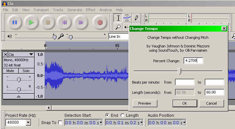Click the track gain slider knob
The width and height of the screenshot is (235, 129).
(19, 80)
